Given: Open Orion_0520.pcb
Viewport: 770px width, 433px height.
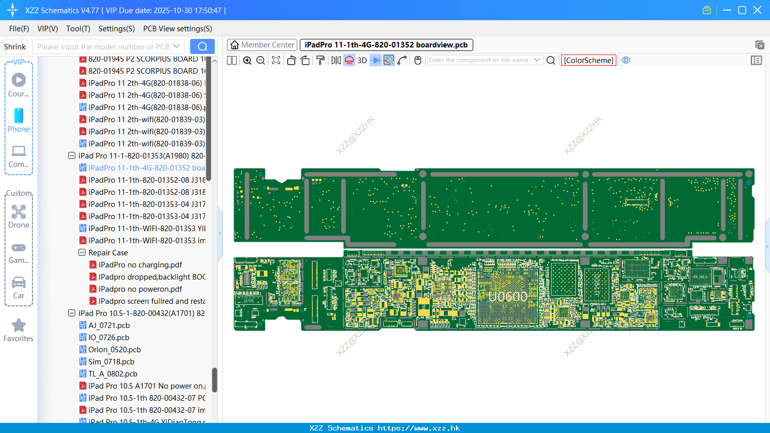Looking at the screenshot, I should tap(110, 350).
